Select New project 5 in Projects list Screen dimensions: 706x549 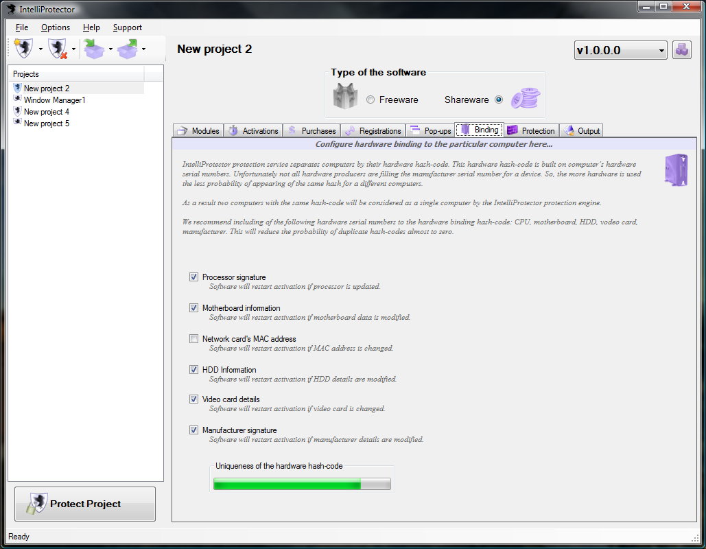click(x=47, y=124)
